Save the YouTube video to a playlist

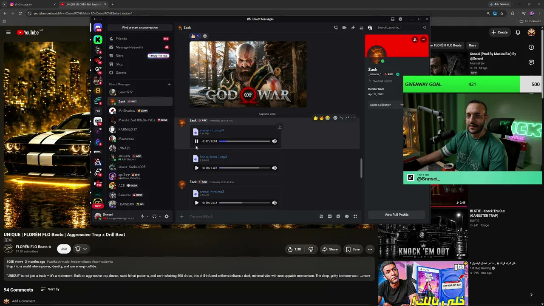pos(353,249)
